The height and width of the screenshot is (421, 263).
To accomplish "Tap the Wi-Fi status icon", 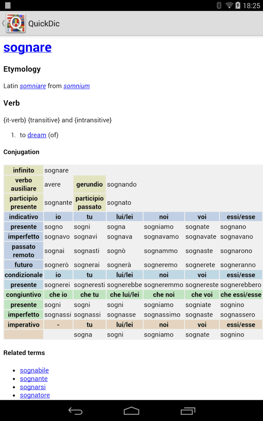I will pyautogui.click(x=229, y=5).
